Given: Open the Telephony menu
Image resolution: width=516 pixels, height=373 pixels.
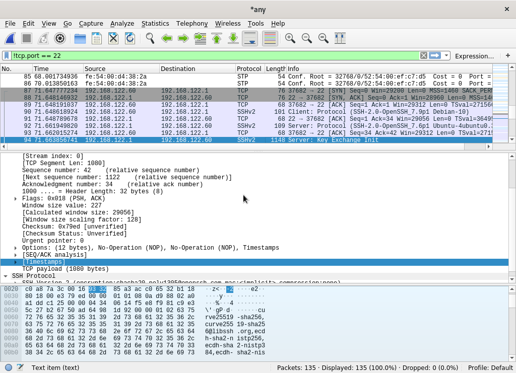Looking at the screenshot, I should (192, 24).
